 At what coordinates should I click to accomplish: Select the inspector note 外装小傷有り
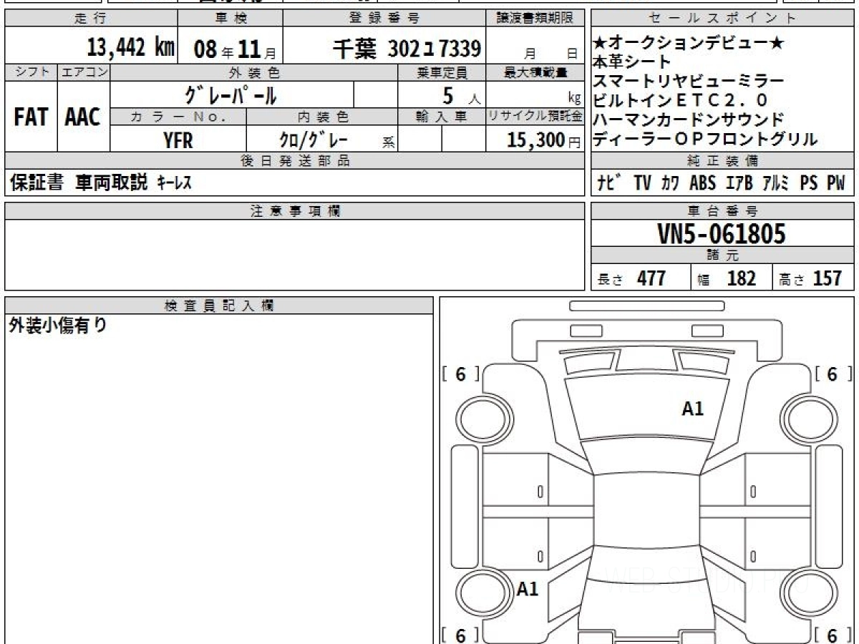[58, 326]
